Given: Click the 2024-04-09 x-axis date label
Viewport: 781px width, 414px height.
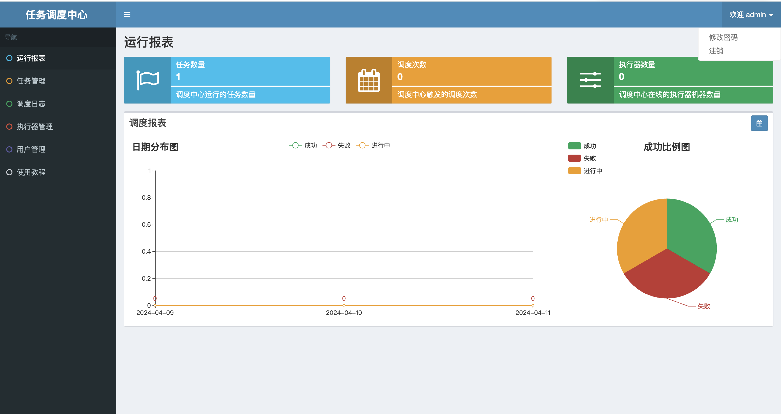Looking at the screenshot, I should pyautogui.click(x=155, y=313).
